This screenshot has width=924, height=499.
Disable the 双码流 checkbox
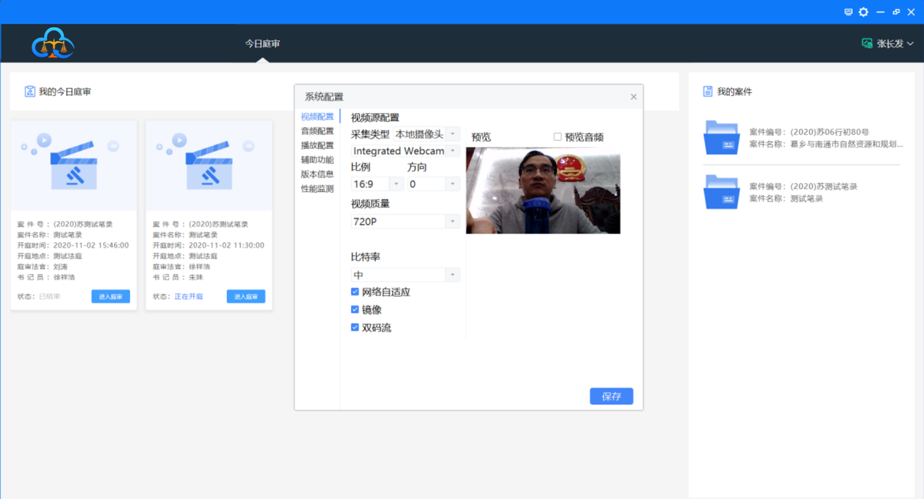point(355,328)
